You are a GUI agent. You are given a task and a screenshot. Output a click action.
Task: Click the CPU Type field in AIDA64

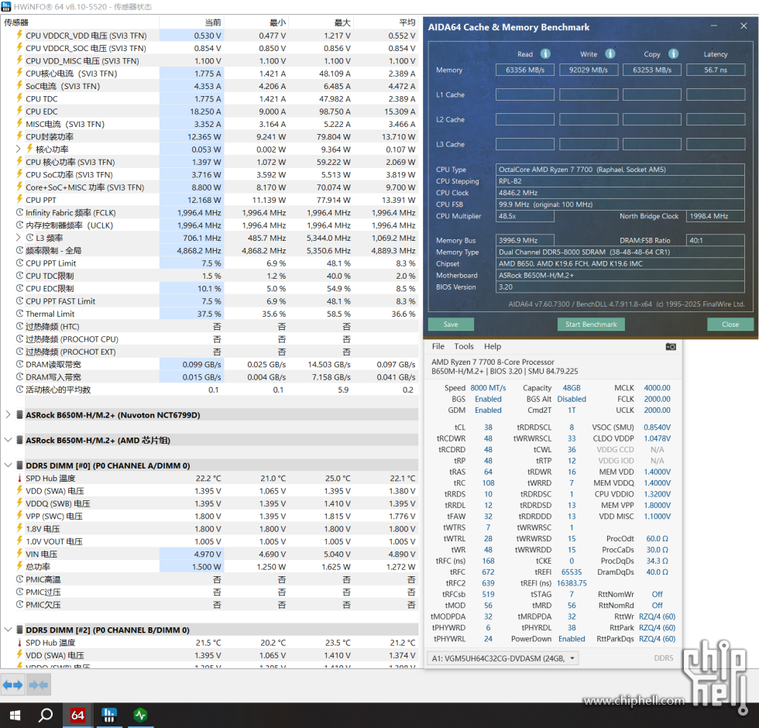(x=620, y=170)
